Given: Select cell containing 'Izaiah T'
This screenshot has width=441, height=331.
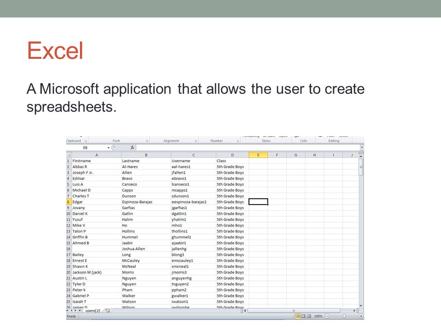Looking at the screenshot, I should coord(96,302).
